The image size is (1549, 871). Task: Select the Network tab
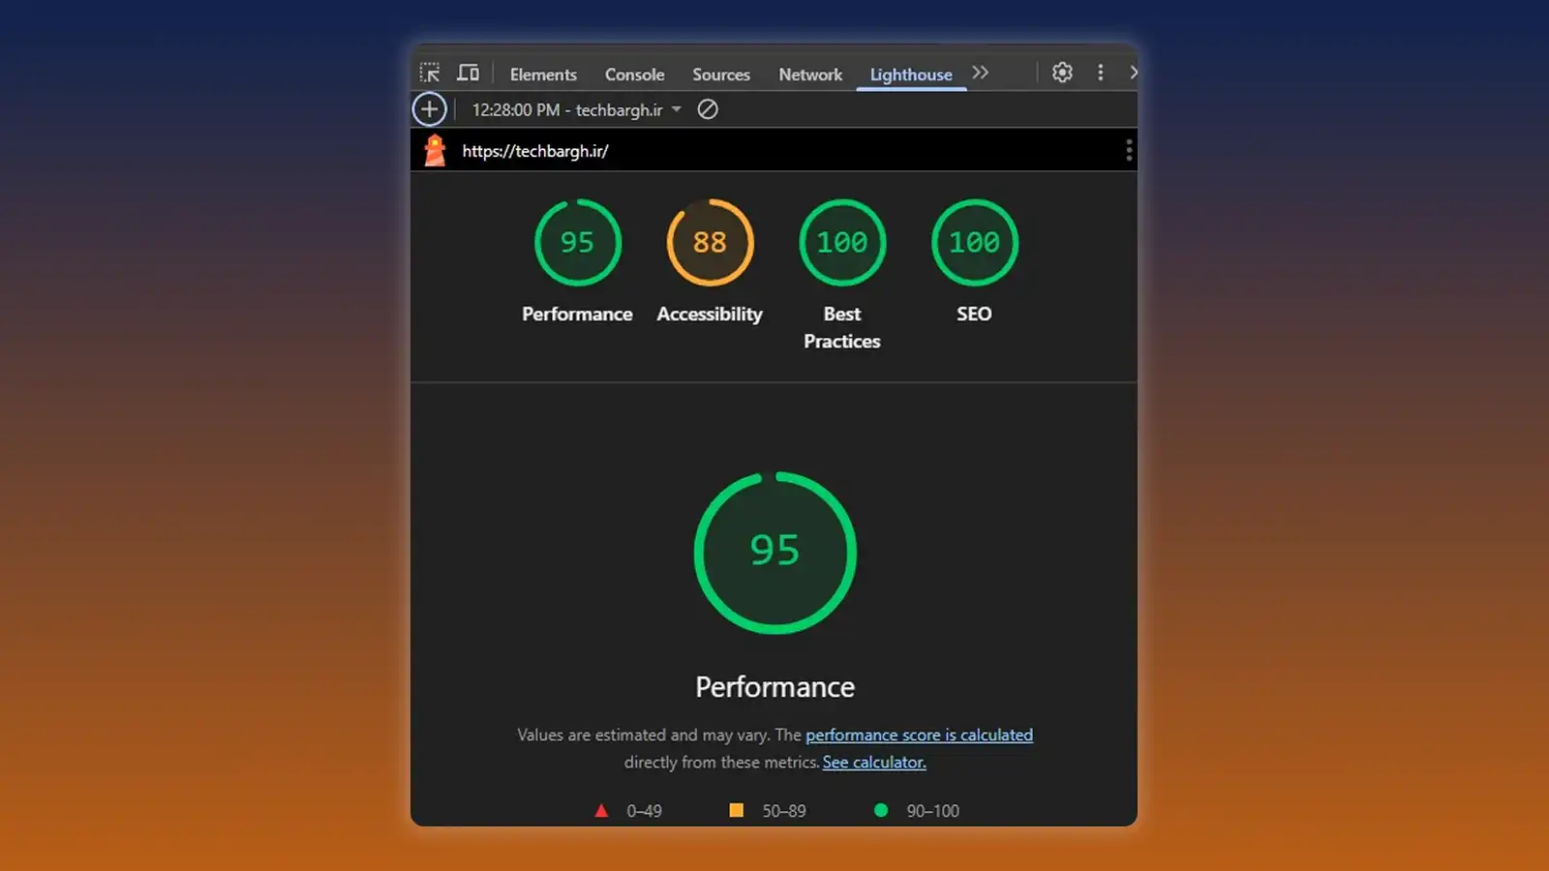tap(810, 75)
